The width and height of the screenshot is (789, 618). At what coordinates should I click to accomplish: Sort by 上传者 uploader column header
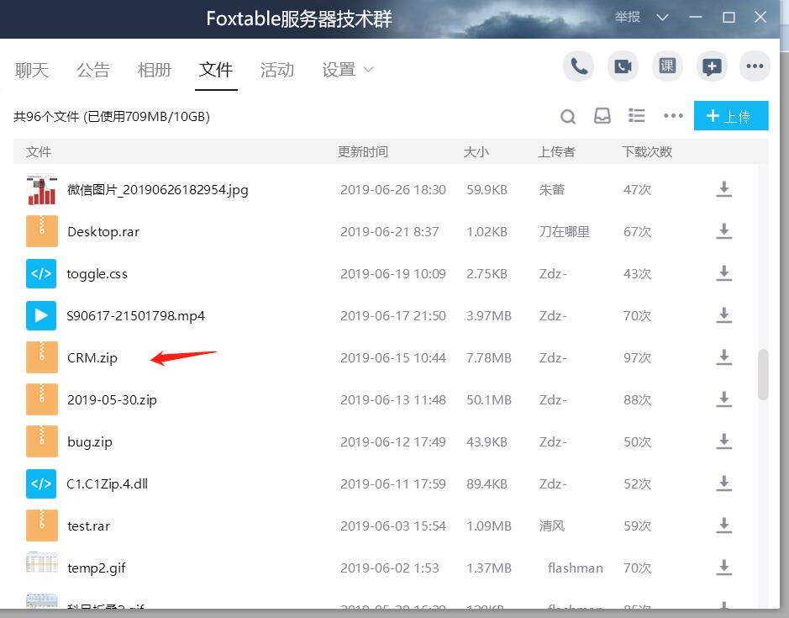pyautogui.click(x=556, y=151)
